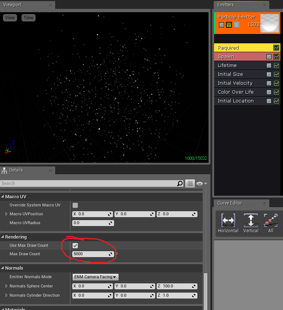Click the fit All icon in Curve Editor

[x=271, y=221]
